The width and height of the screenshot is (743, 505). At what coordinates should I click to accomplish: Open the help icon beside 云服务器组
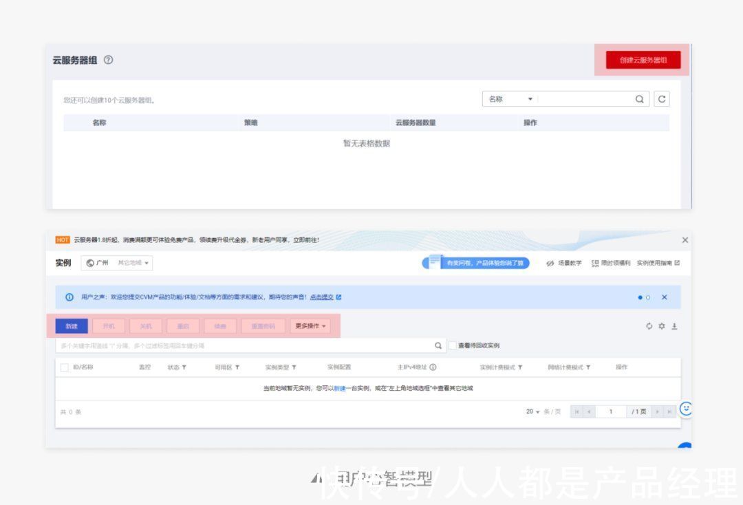109,60
